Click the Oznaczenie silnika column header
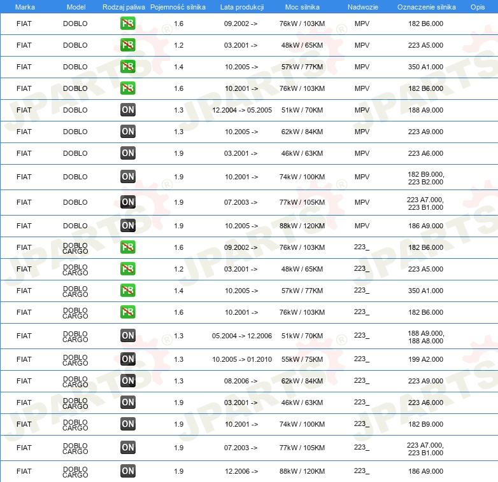Viewport: 498px width, 482px height. (426, 7)
